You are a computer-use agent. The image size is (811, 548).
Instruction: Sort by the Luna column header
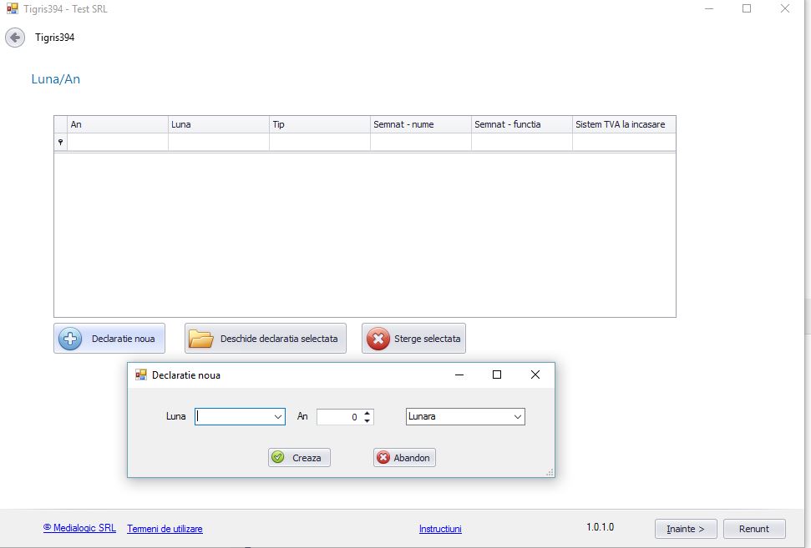click(x=218, y=124)
